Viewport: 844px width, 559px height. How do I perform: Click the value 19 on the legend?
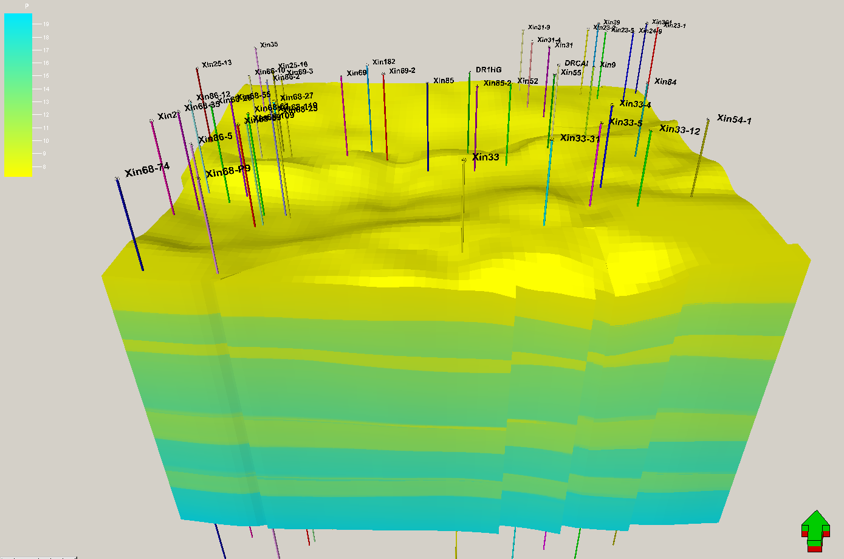click(46, 24)
